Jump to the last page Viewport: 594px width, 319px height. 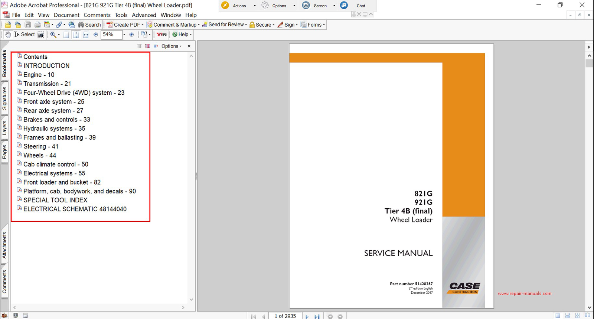point(317,316)
